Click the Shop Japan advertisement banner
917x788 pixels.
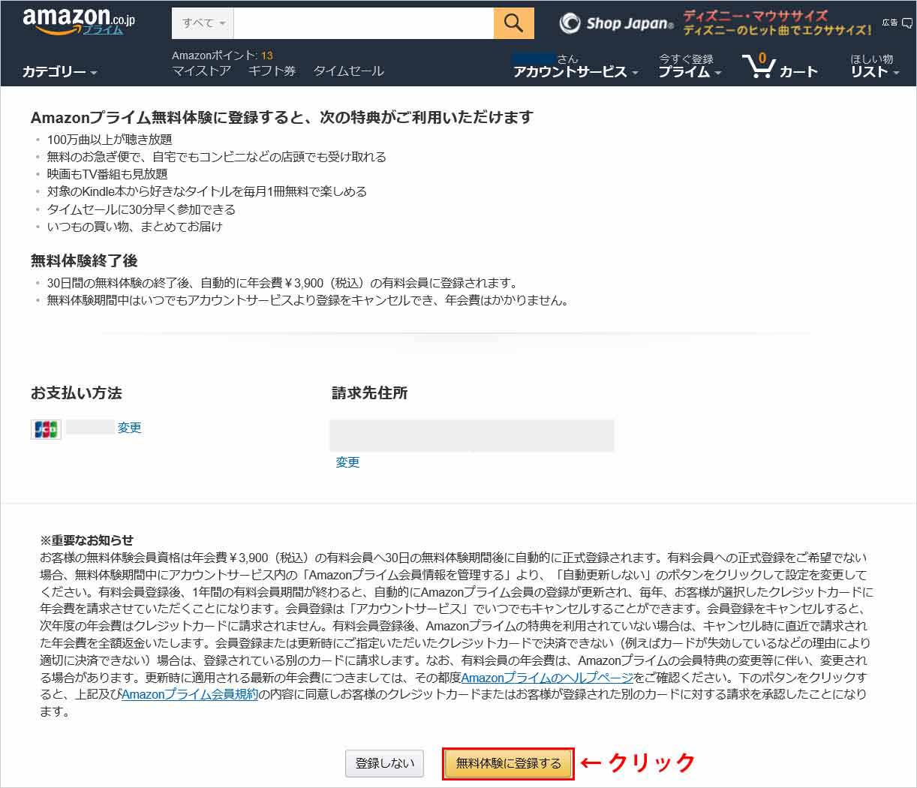(716, 23)
